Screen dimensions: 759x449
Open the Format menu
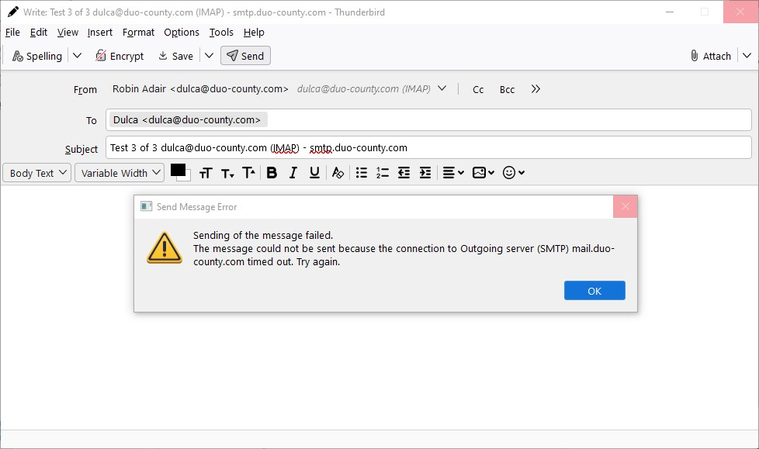138,33
